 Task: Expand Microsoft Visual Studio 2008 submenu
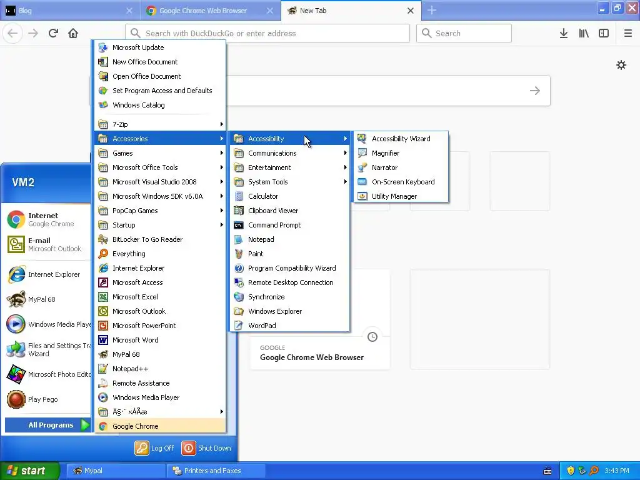coord(160,182)
